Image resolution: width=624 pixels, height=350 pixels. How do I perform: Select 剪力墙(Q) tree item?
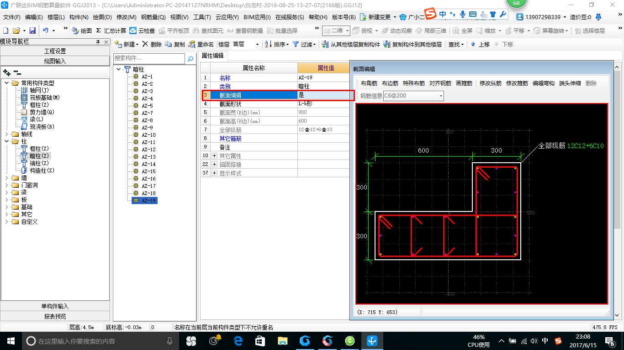[42, 112]
